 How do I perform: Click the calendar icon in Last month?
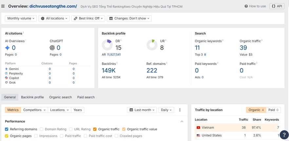(131, 110)
